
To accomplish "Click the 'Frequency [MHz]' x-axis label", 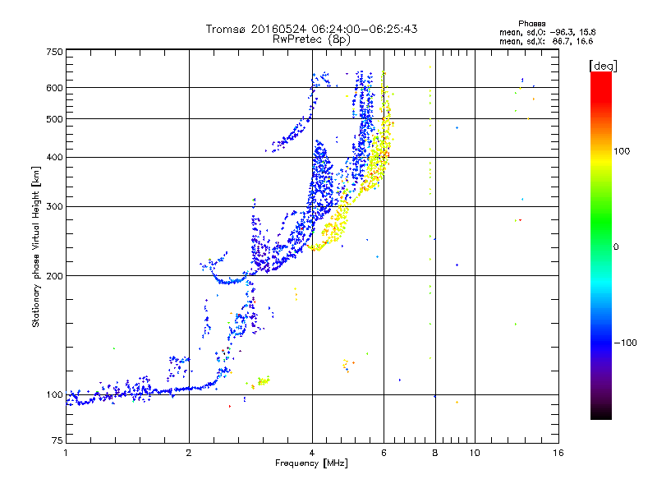I will (x=311, y=463).
